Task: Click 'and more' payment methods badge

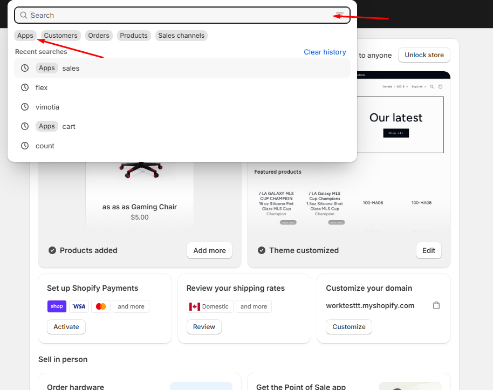Action: tap(131, 306)
